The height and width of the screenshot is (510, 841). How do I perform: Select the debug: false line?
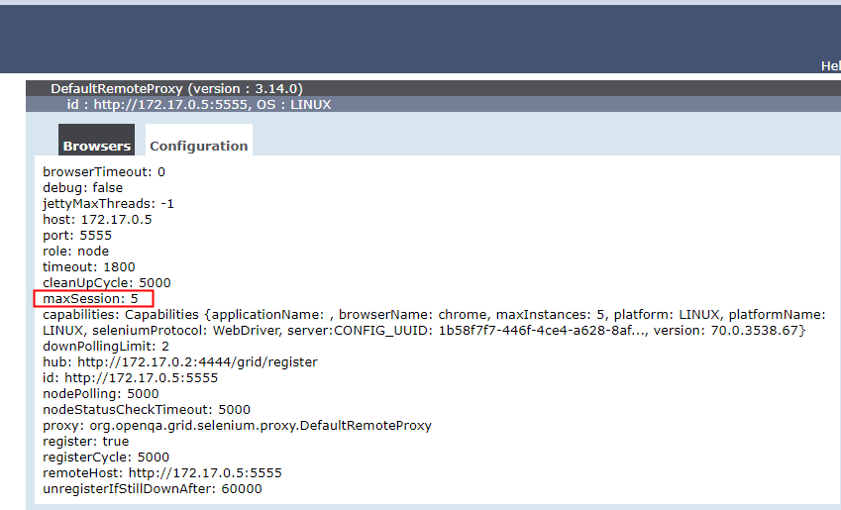pos(82,188)
